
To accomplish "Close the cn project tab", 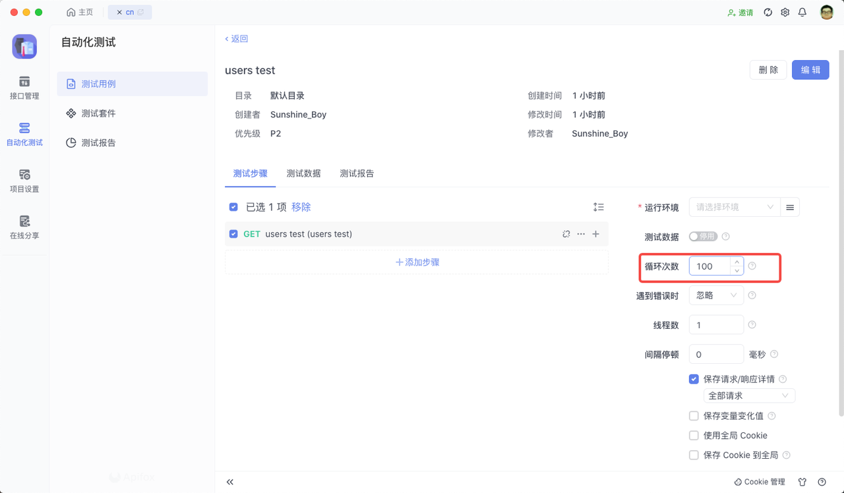I will 119,13.
